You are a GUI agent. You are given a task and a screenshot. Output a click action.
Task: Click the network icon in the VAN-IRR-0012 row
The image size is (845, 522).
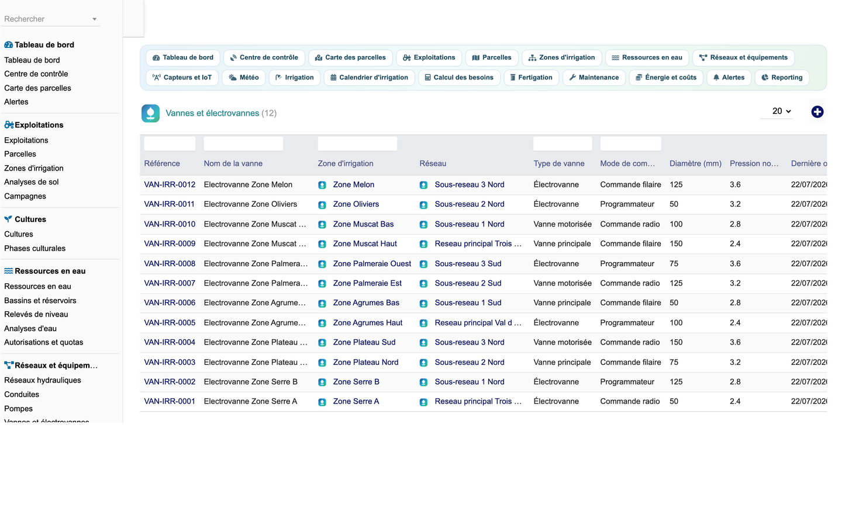(423, 185)
